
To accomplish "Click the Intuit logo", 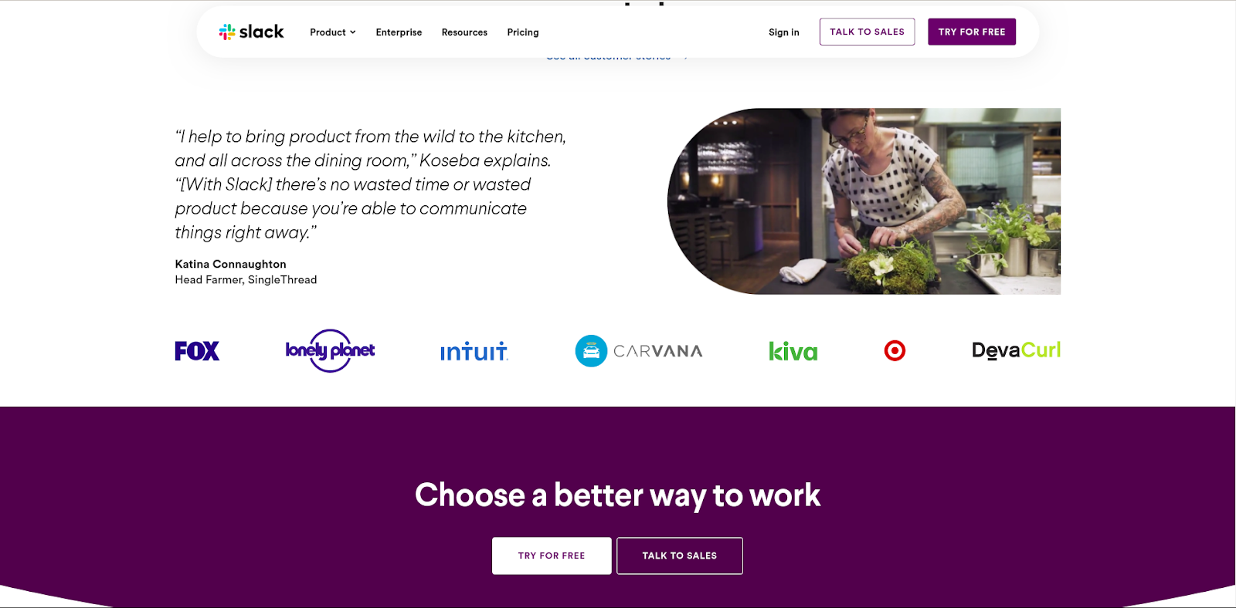I will pos(474,352).
